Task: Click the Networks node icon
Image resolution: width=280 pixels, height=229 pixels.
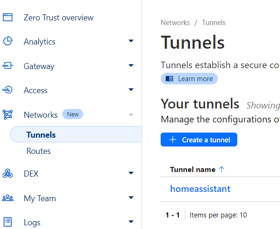Action: click(x=7, y=114)
